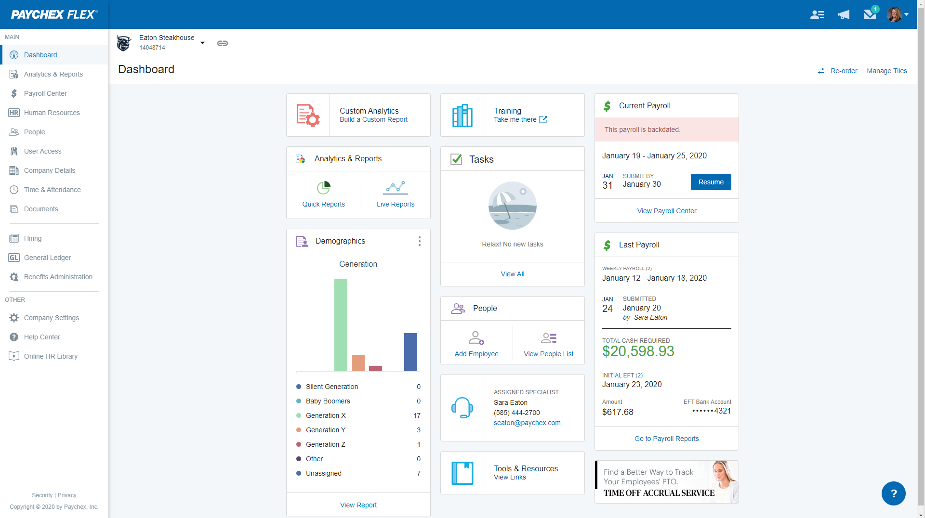Click the contacts icon in the top bar
This screenshot has width=925, height=518.
(817, 15)
